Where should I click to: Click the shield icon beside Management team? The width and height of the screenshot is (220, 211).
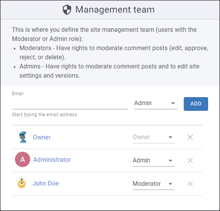(x=67, y=10)
